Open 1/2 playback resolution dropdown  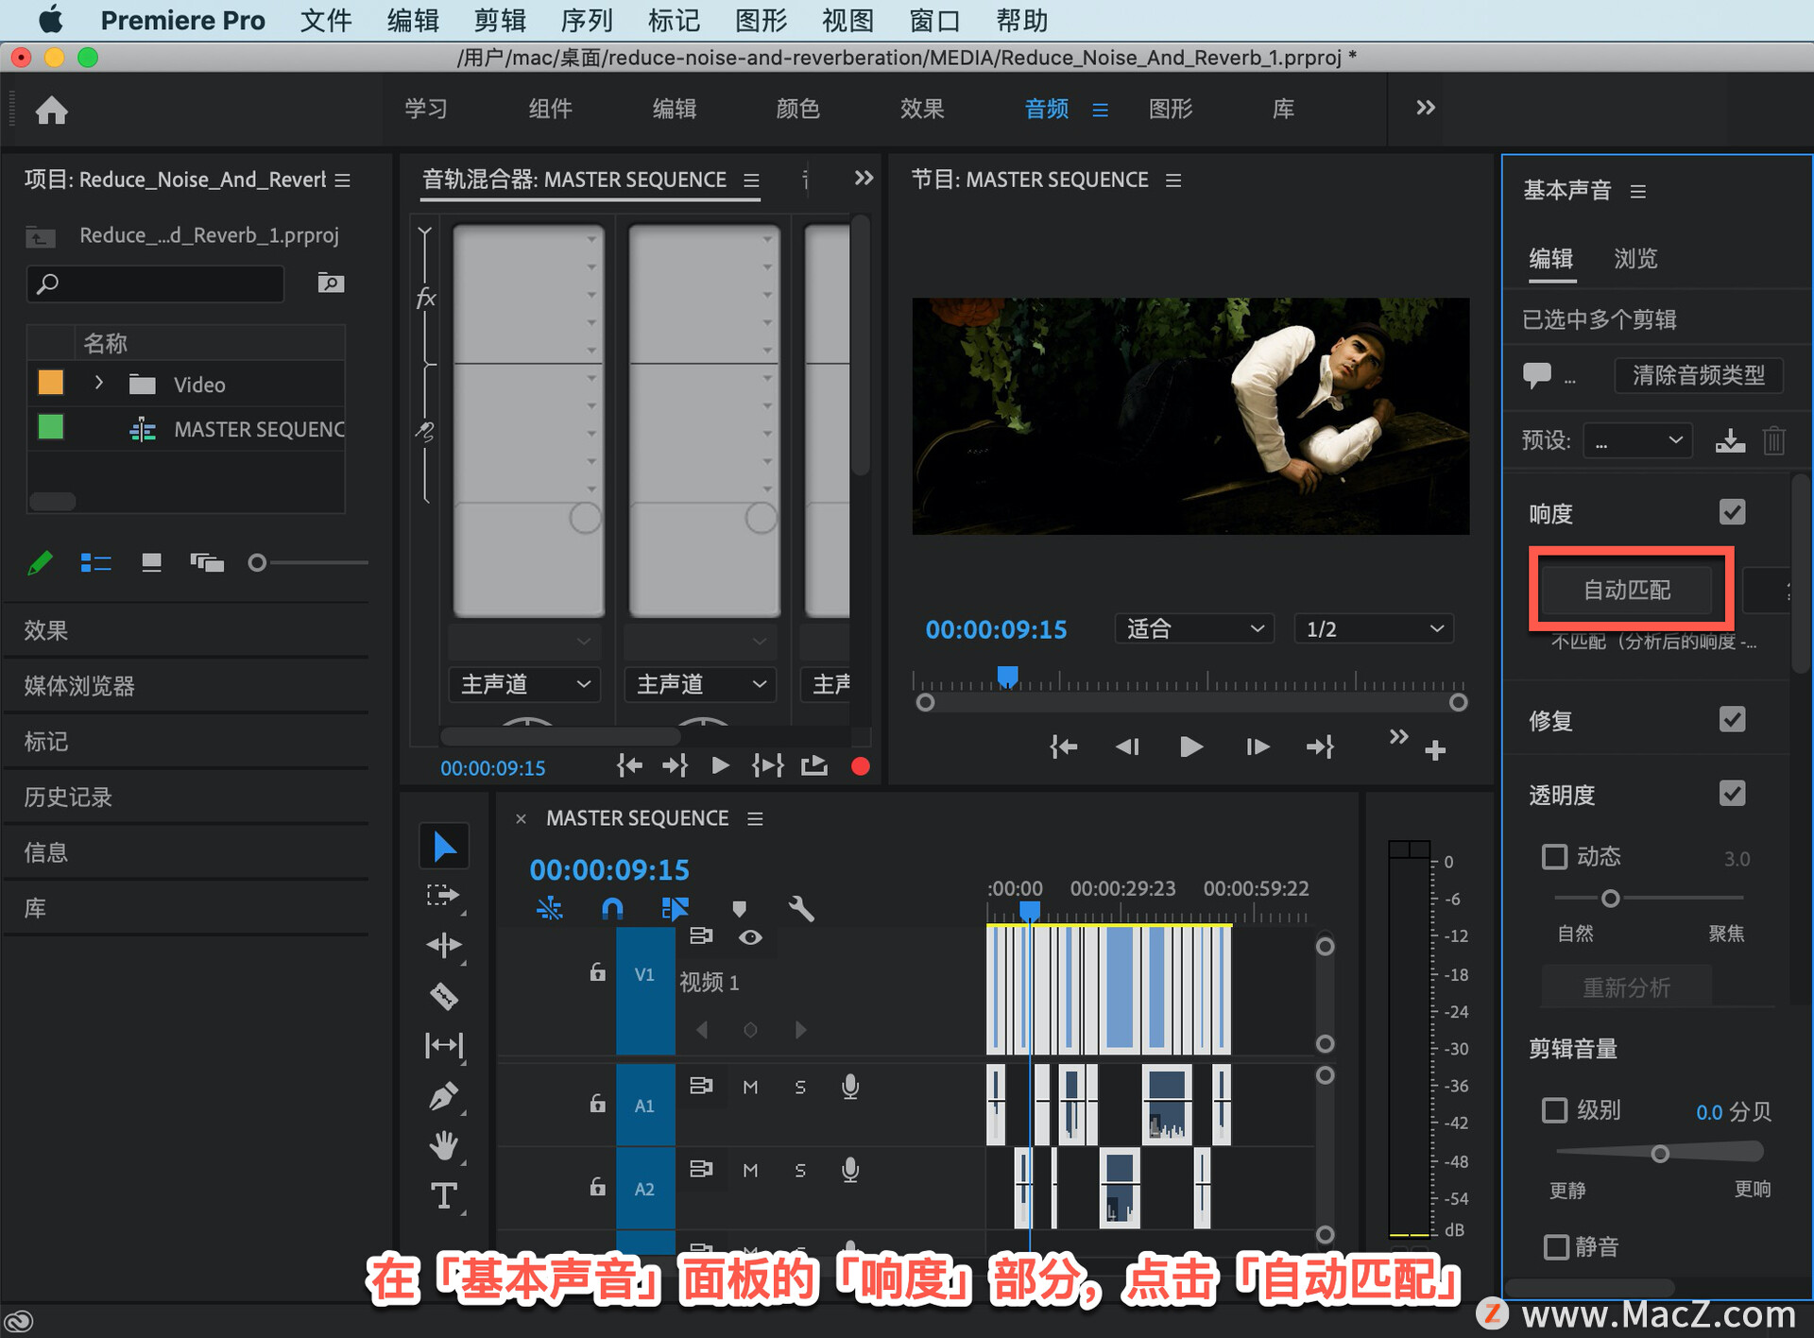(1374, 629)
